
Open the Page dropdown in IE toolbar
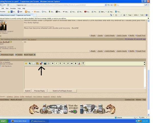tap(130, 15)
